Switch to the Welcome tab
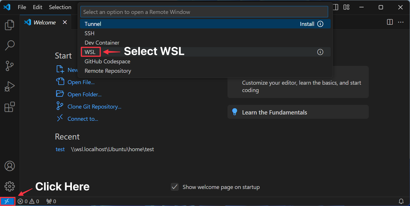Screen dimensions: 410x206 tap(45, 22)
